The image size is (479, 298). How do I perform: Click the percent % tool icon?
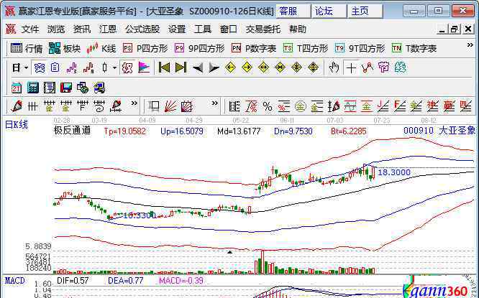pyautogui.click(x=268, y=106)
